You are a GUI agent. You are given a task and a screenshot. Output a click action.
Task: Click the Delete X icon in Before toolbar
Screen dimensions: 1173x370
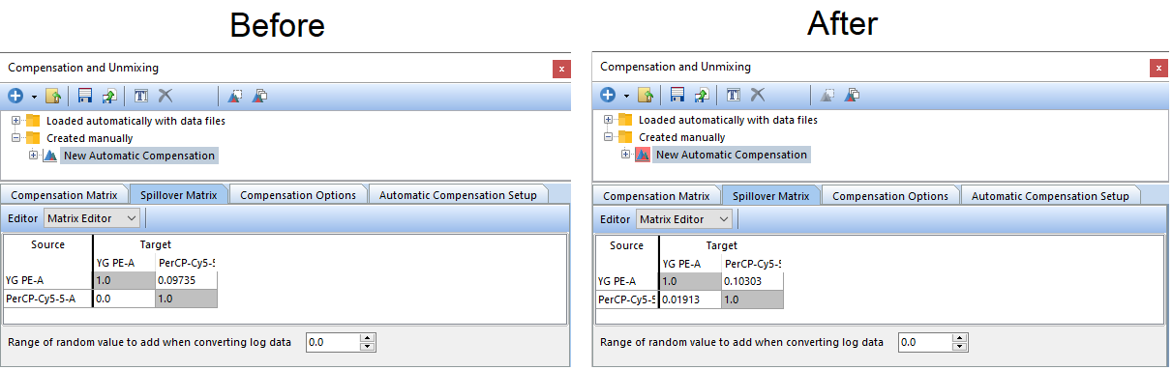pos(165,96)
